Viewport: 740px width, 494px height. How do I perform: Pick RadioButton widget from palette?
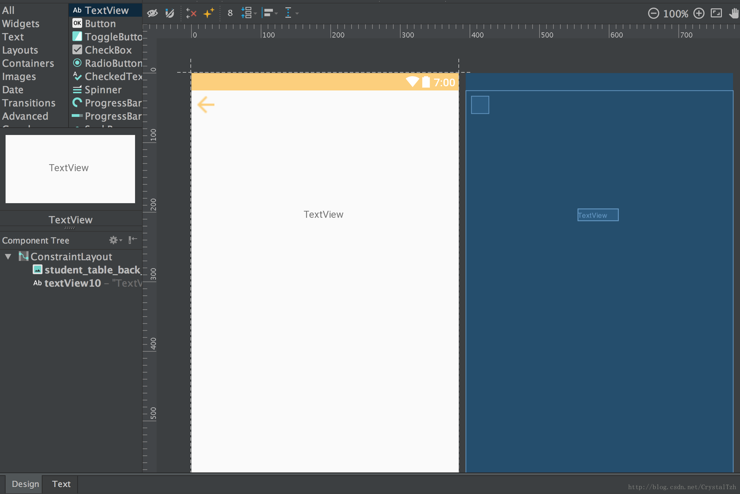tap(105, 63)
